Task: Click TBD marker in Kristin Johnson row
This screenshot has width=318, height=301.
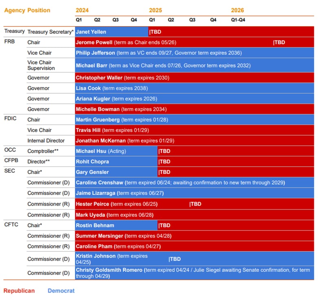Action: [175, 259]
